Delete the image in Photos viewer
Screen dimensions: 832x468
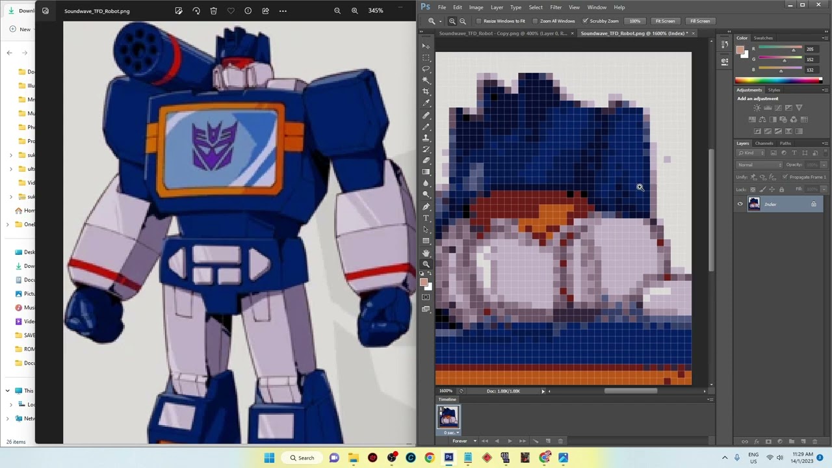[213, 11]
